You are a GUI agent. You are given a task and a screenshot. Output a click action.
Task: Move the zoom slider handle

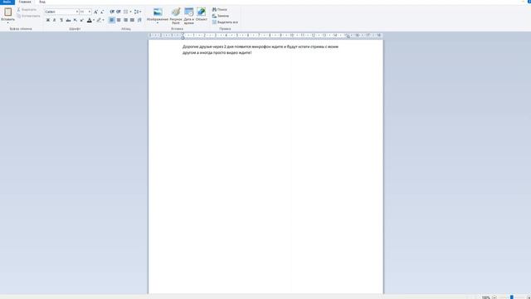click(x=512, y=297)
